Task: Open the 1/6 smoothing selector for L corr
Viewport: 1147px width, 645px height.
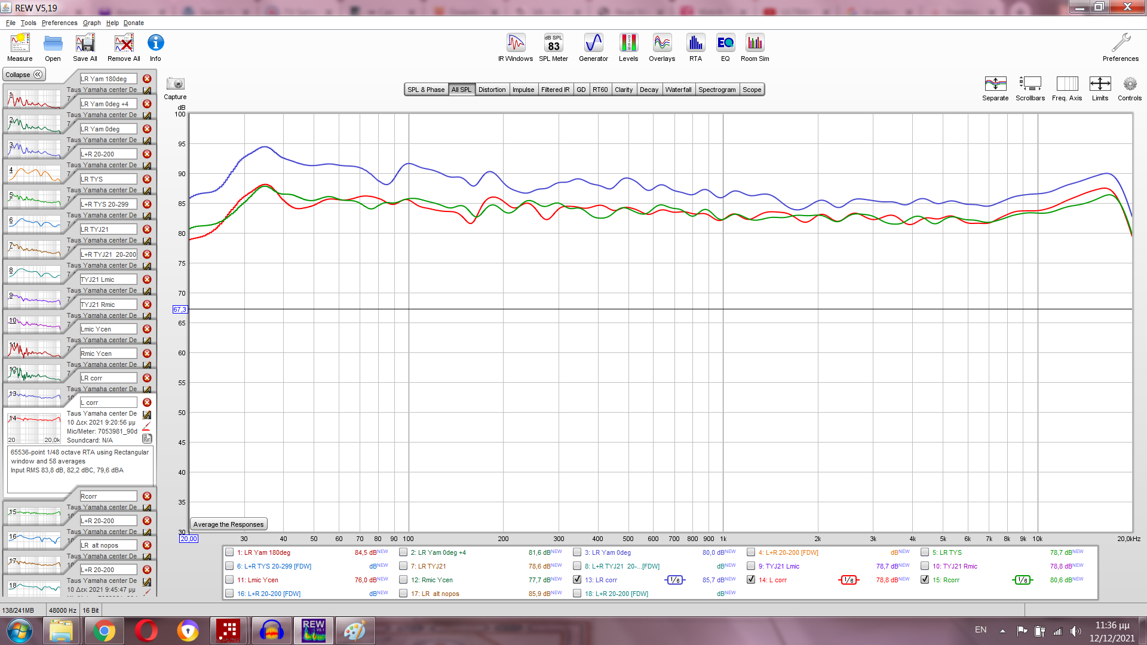Action: (848, 580)
